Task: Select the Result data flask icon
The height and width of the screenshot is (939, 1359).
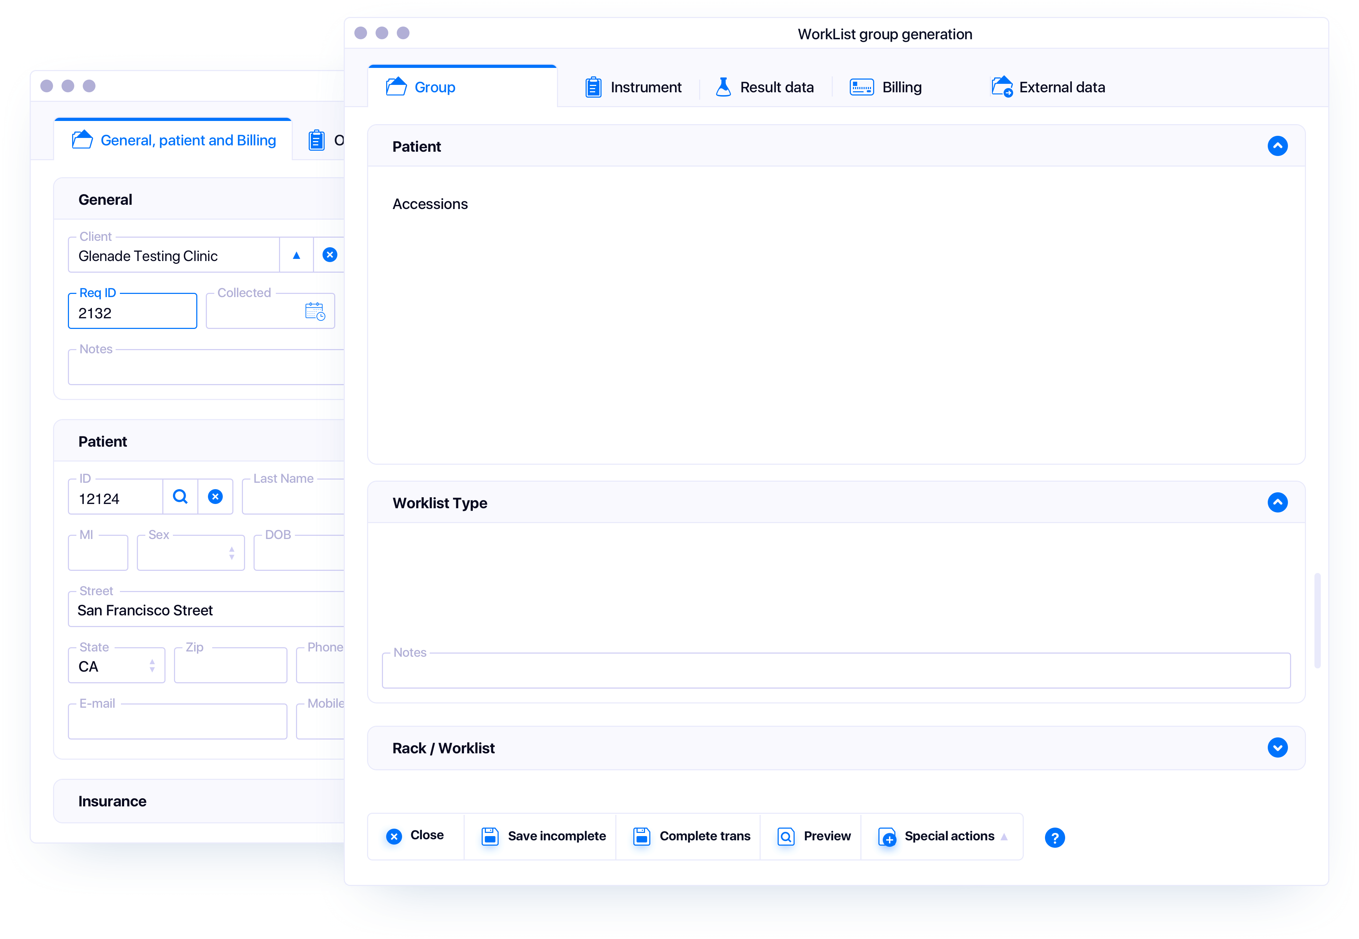Action: (723, 87)
